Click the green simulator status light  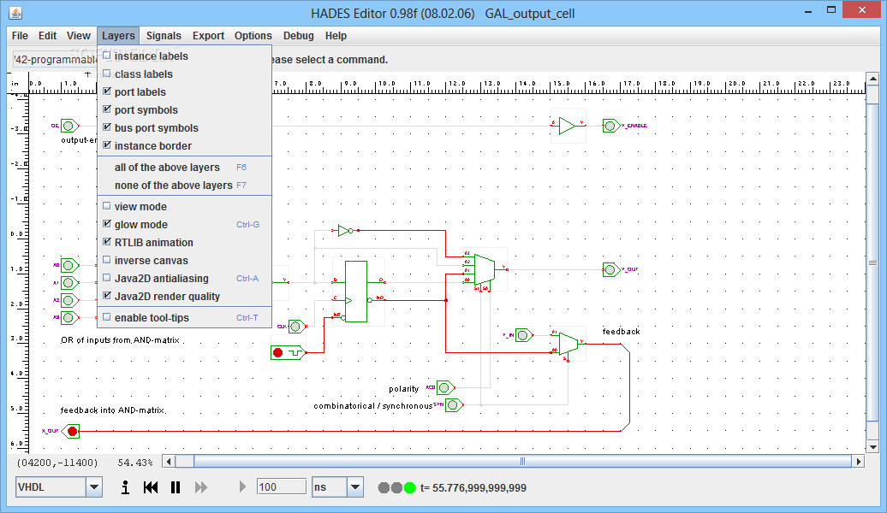pyautogui.click(x=409, y=487)
